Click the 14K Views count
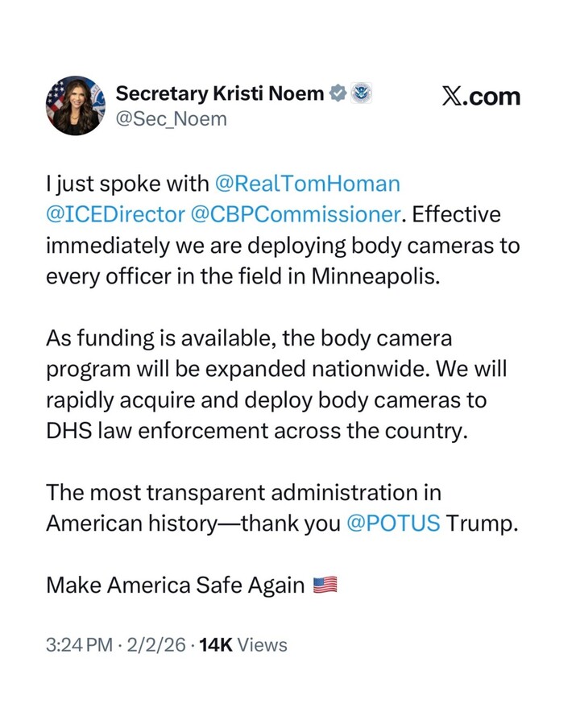The height and width of the screenshot is (720, 576). (x=243, y=645)
